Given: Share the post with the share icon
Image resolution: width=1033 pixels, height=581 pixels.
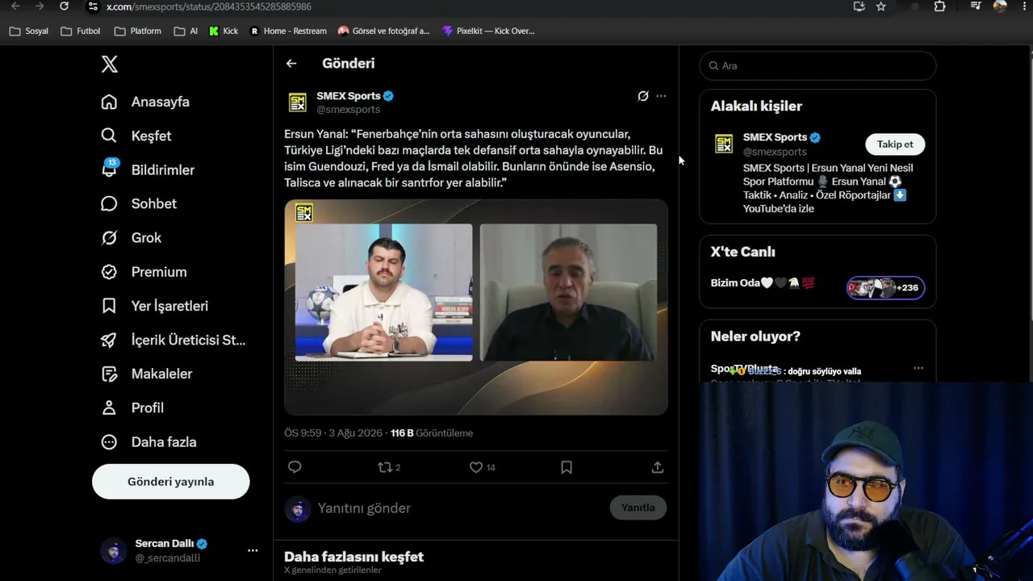Looking at the screenshot, I should coord(658,467).
